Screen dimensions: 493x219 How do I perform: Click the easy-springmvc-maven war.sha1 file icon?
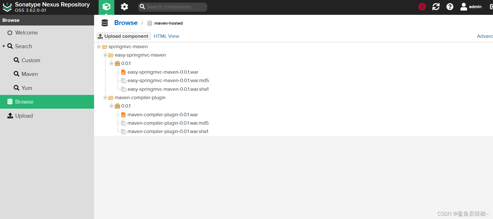coord(123,89)
